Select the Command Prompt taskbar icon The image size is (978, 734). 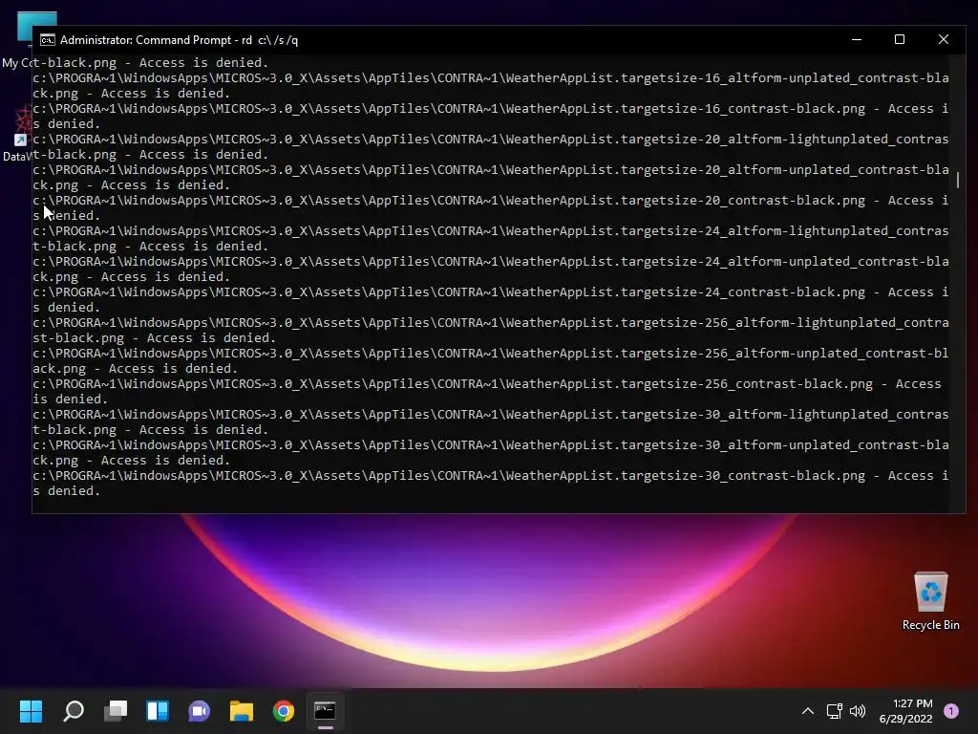(x=325, y=711)
